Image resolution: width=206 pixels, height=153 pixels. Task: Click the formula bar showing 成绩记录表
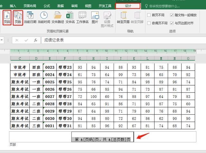(124, 40)
